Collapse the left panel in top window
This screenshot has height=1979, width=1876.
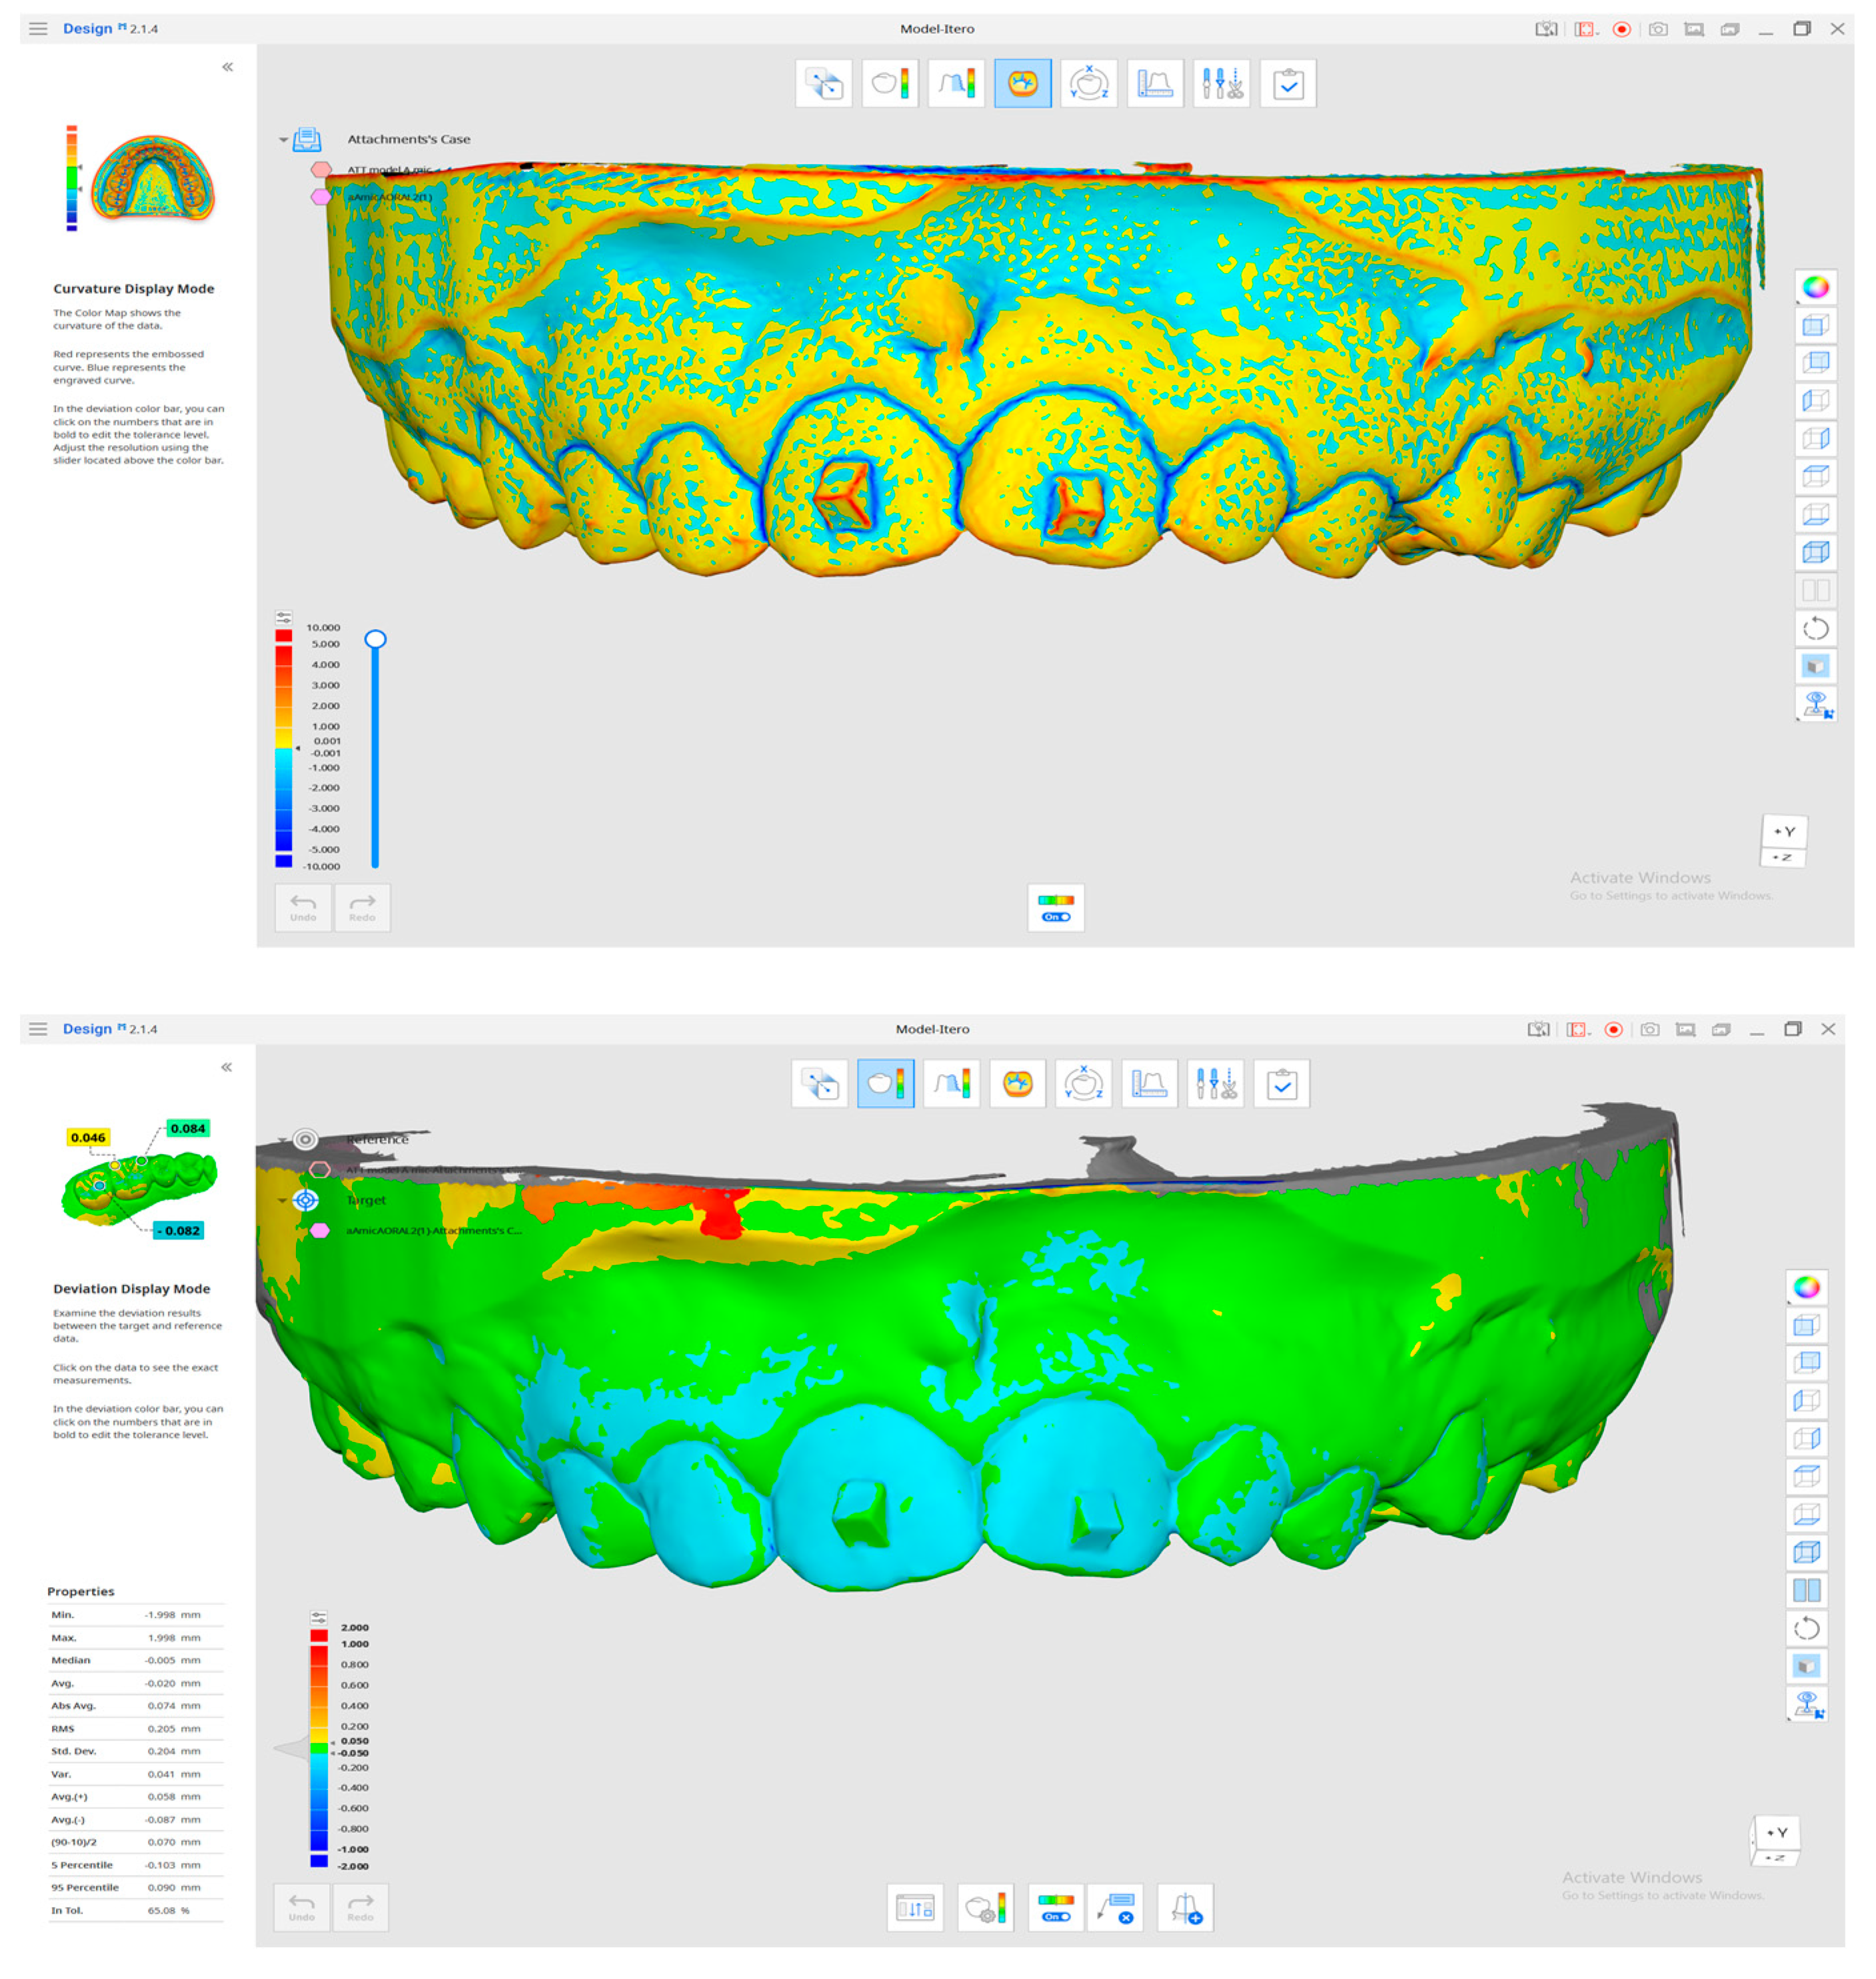coord(228,67)
